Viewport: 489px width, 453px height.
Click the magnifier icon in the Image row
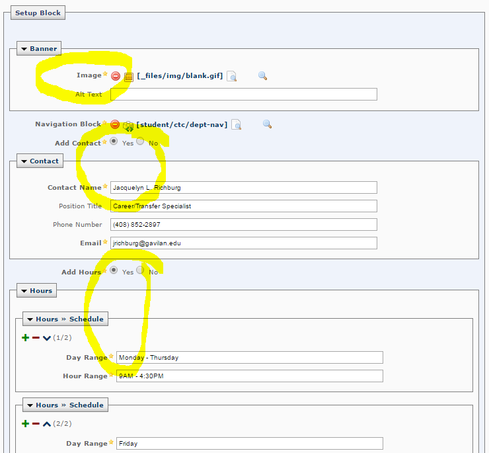click(x=262, y=76)
